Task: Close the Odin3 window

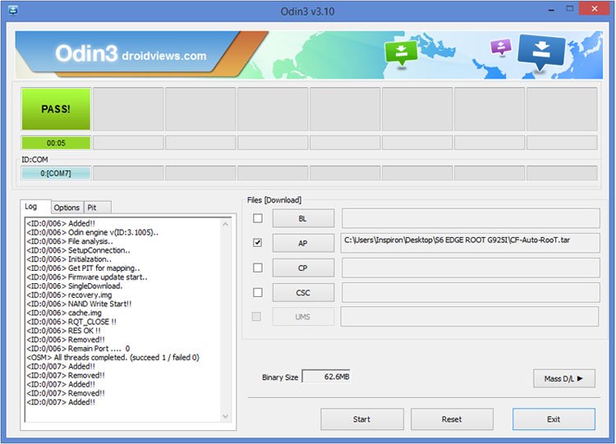Action: coord(595,9)
